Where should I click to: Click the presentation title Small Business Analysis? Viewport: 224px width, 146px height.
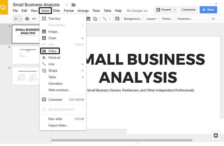36,5
